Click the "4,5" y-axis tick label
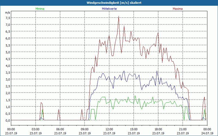 click(x=8, y=59)
